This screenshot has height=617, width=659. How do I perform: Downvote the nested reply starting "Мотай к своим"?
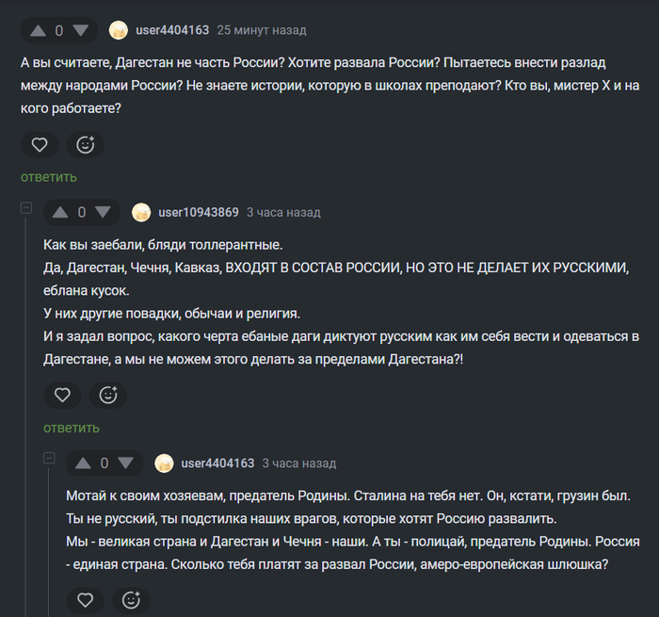click(x=125, y=463)
